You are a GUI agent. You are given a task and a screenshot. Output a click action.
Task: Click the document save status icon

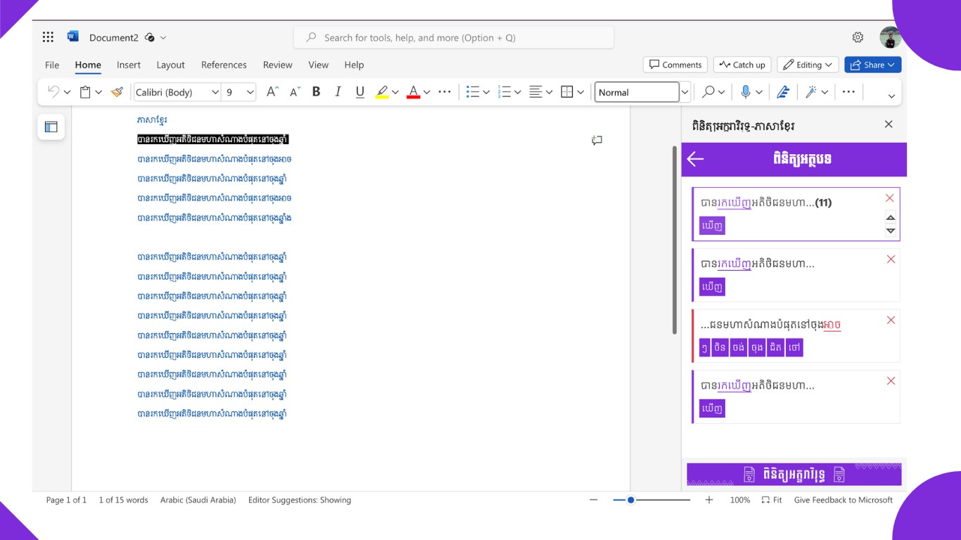[x=149, y=37]
